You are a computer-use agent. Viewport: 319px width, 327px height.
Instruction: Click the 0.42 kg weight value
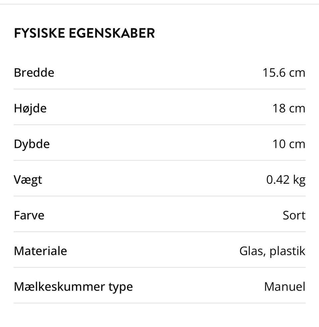point(286,180)
